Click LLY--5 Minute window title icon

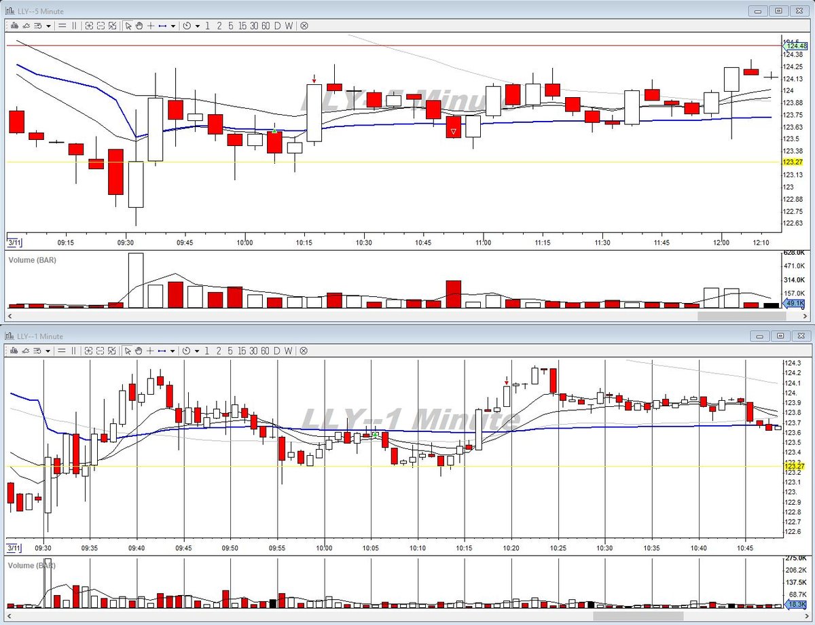(10, 11)
